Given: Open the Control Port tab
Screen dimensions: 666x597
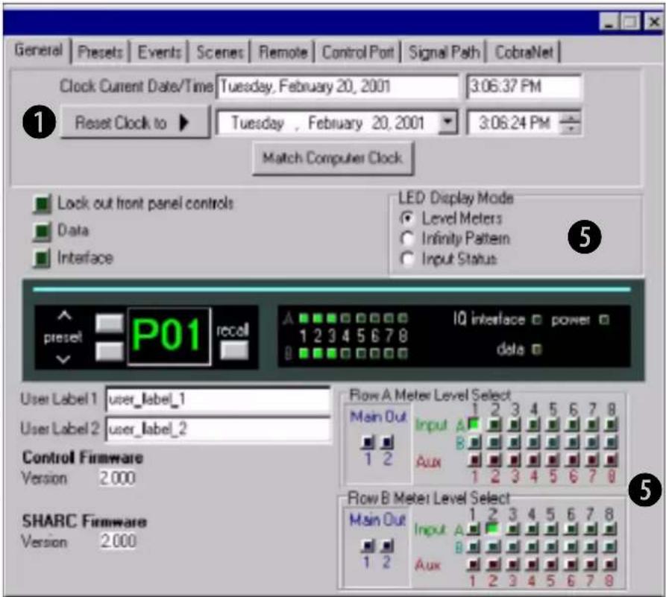Looking at the screenshot, I should pyautogui.click(x=358, y=52).
